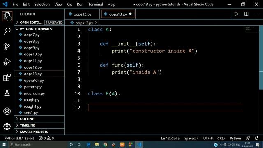
Task: Open the Manage gear settings
Action: (7, 127)
